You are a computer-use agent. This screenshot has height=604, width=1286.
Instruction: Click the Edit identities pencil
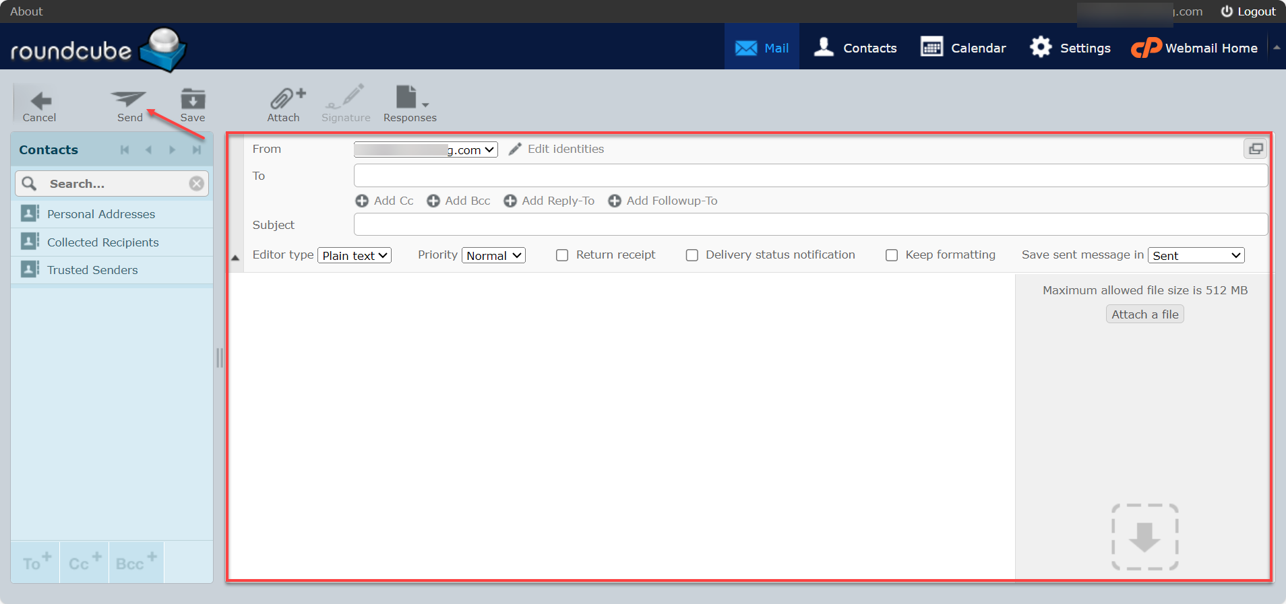[516, 149]
